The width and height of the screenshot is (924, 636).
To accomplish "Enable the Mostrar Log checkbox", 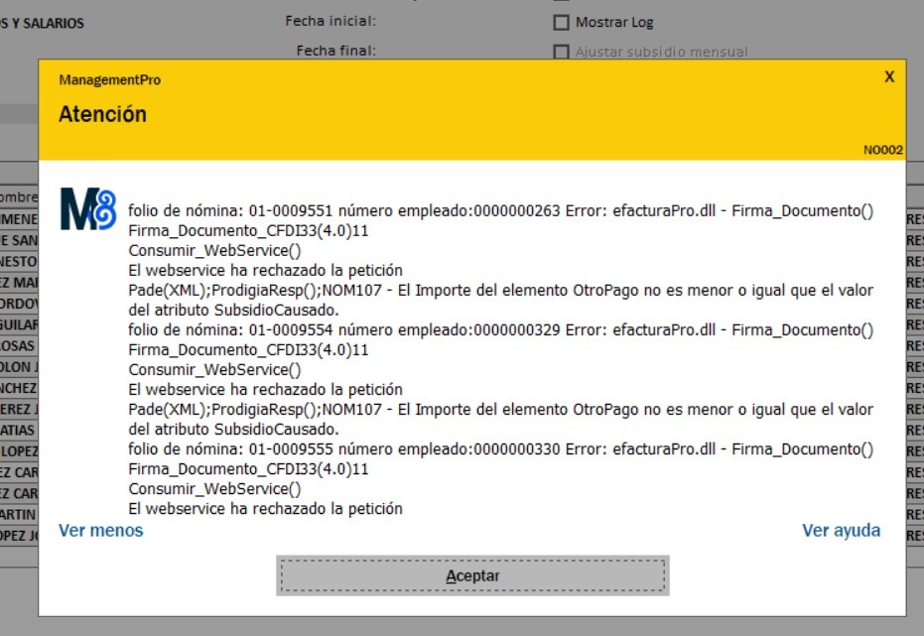I will [x=562, y=22].
